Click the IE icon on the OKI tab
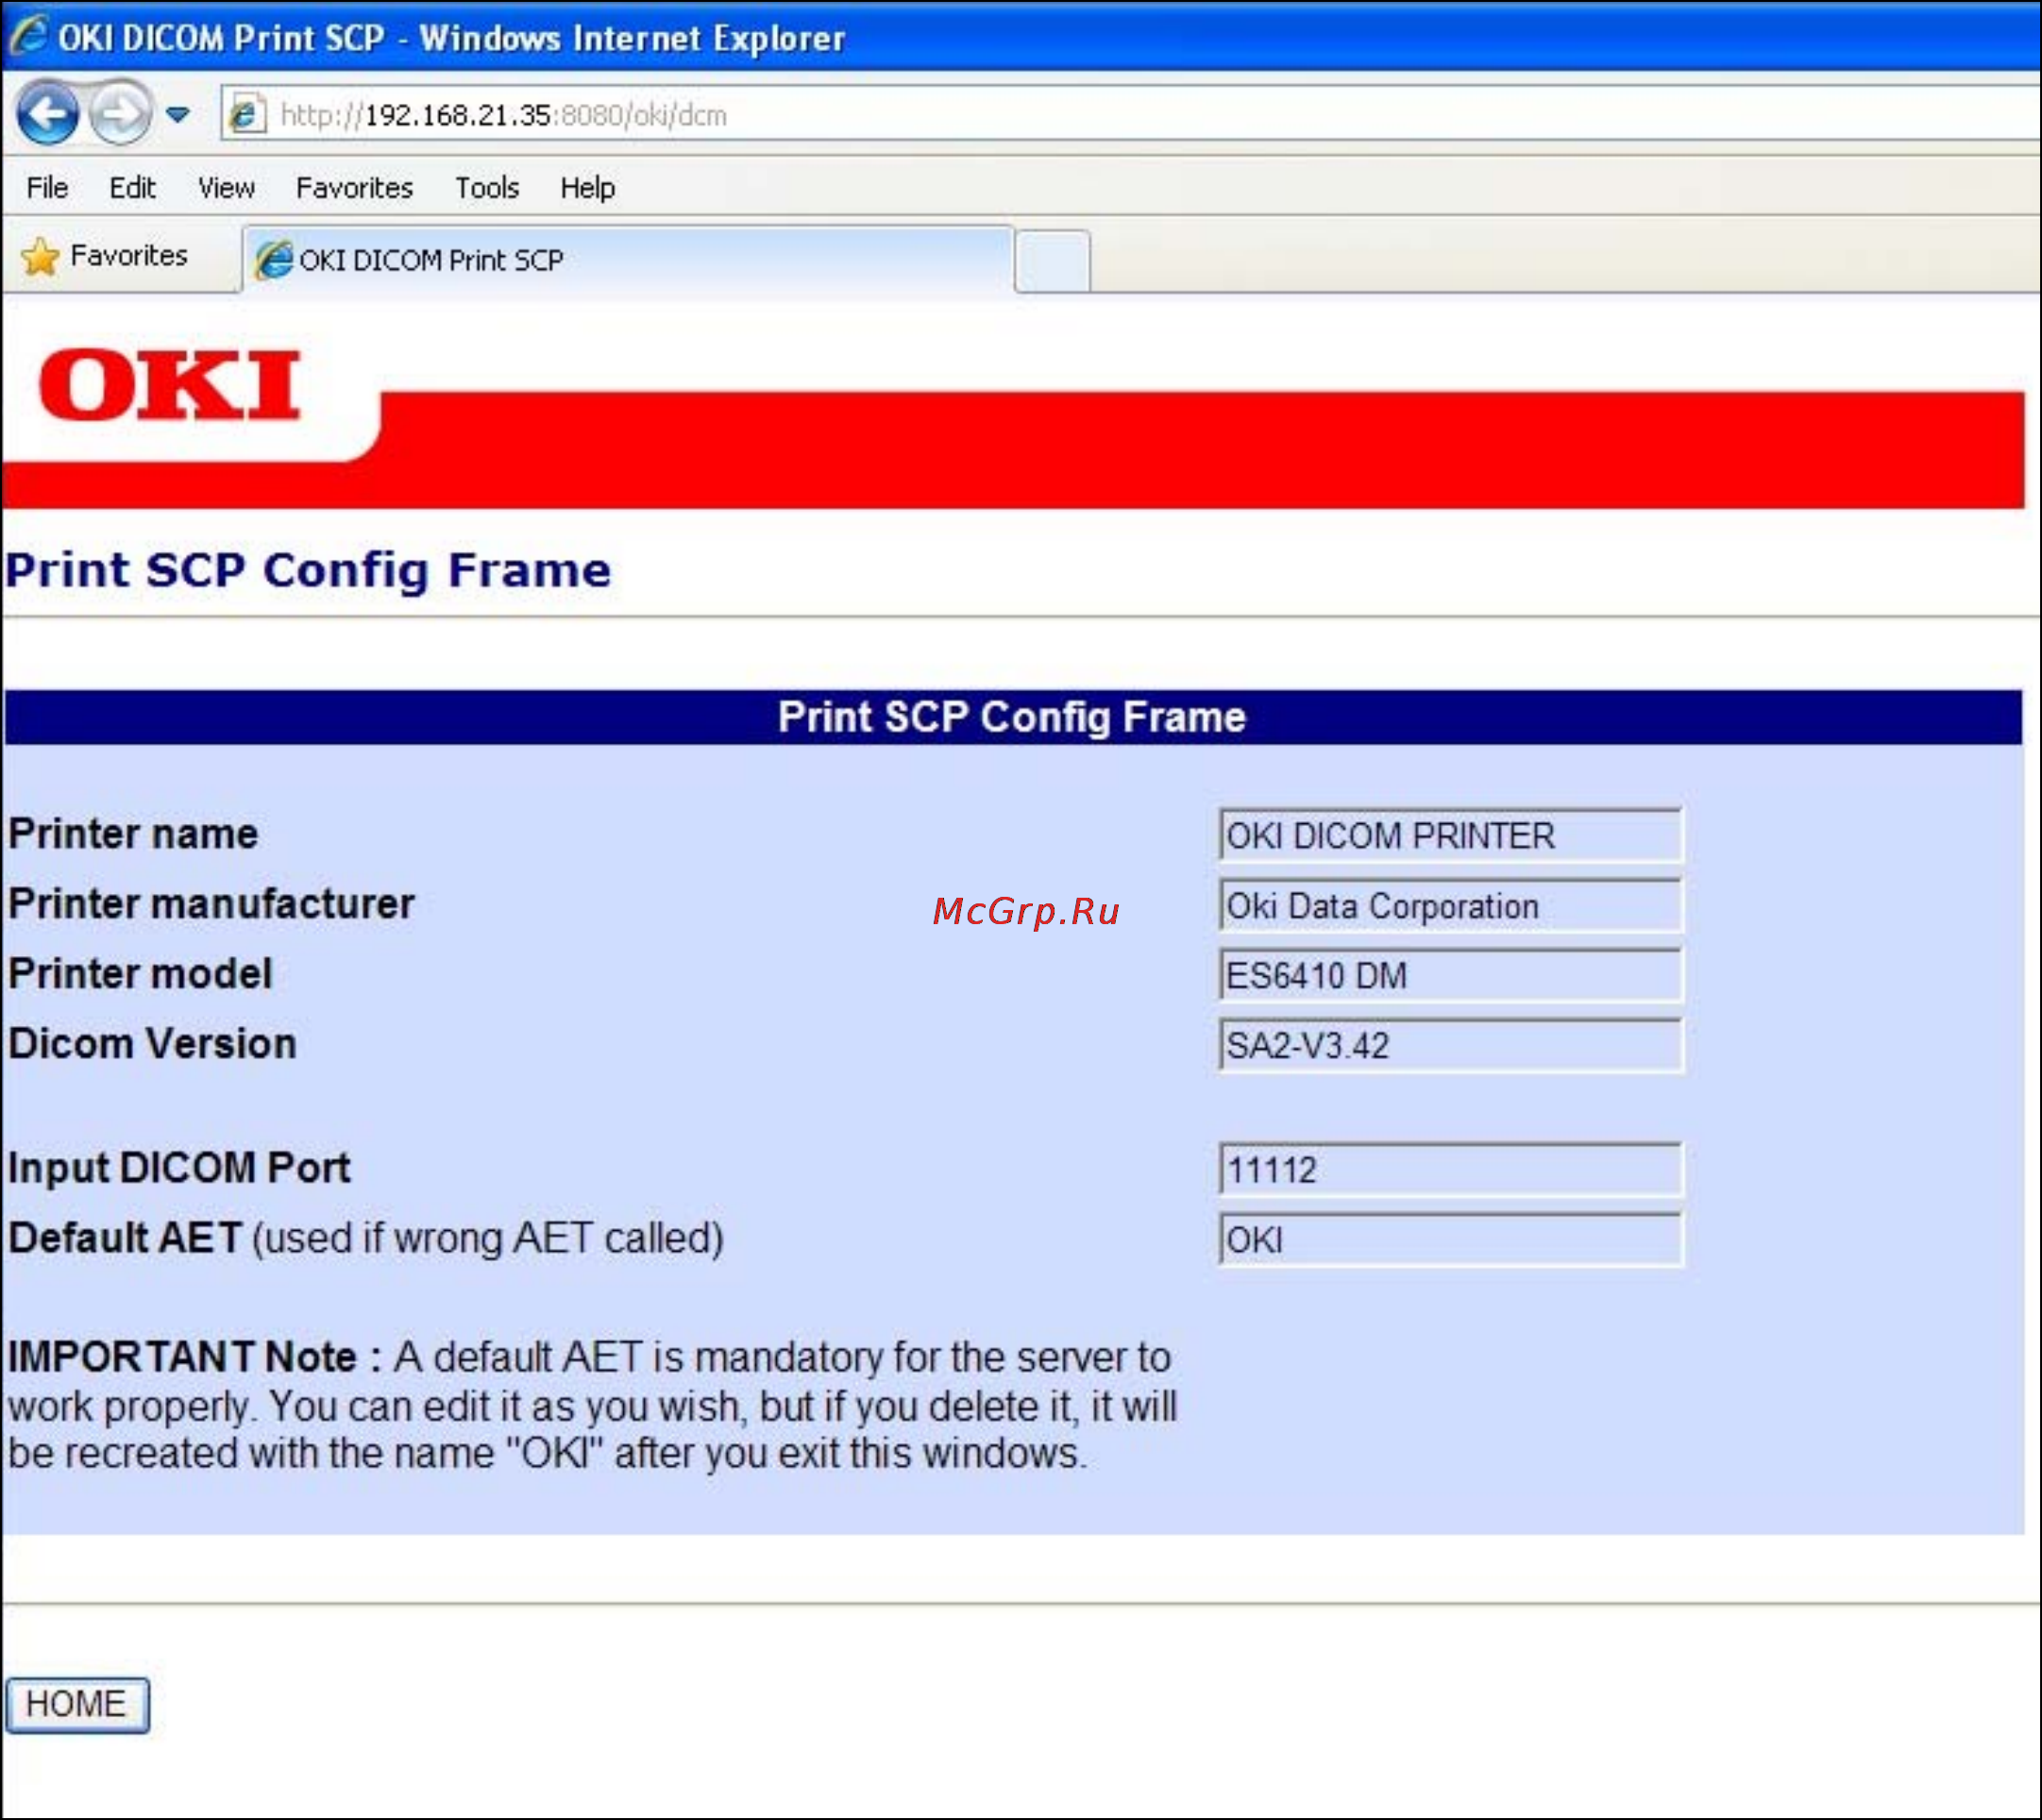This screenshot has width=2042, height=1820. [274, 260]
